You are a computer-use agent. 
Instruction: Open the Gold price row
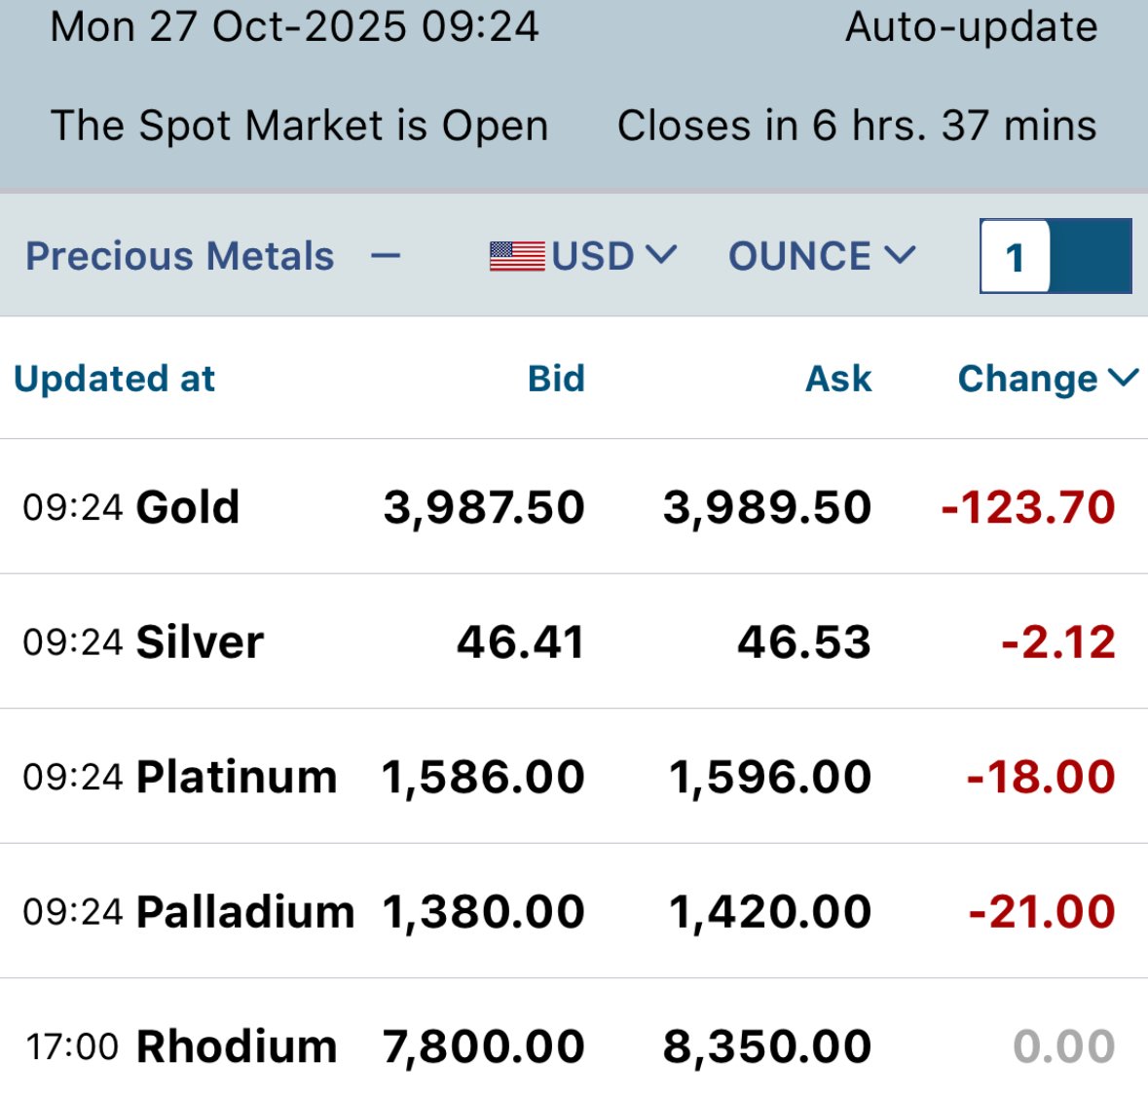point(187,507)
